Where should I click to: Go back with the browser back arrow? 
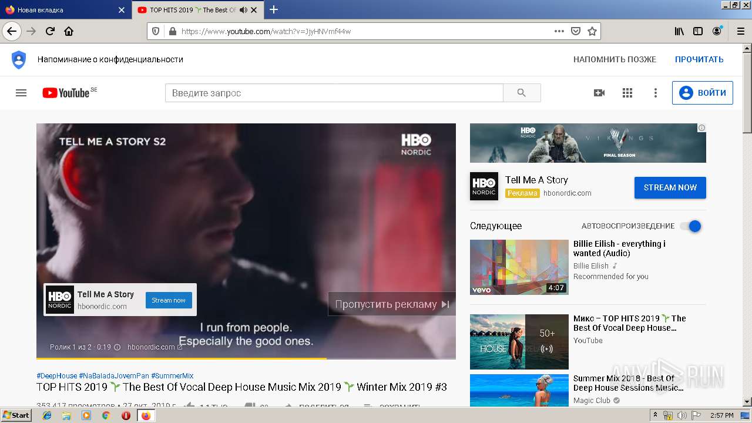pyautogui.click(x=12, y=31)
